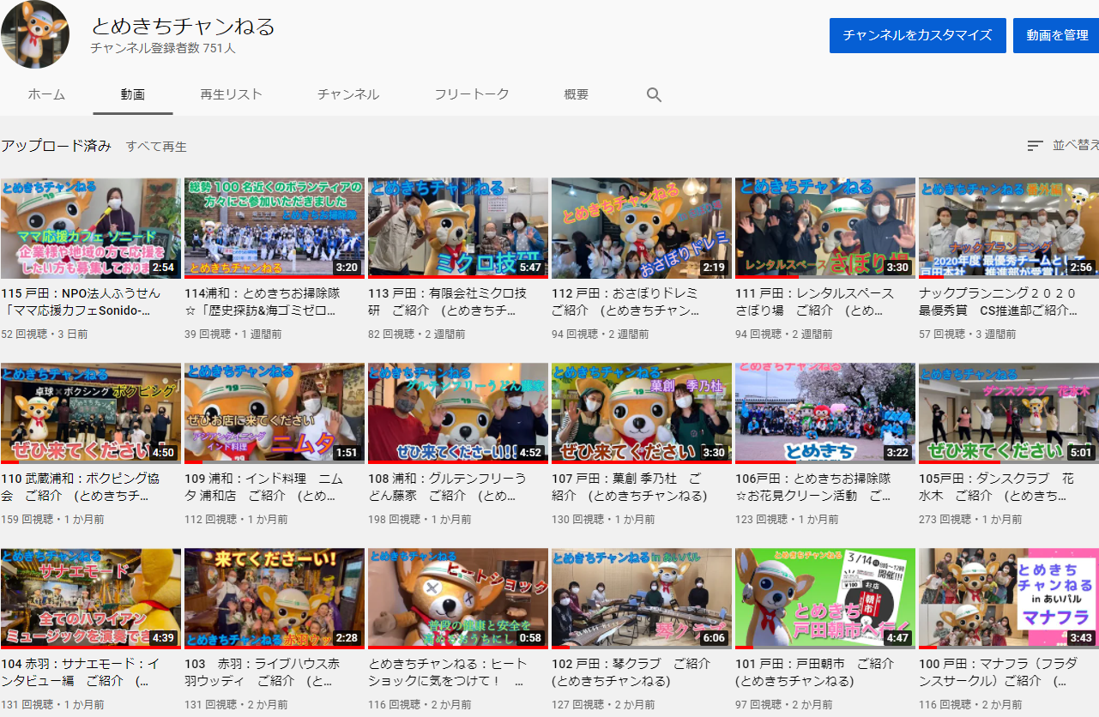Switch to the ホーム tab

tap(46, 94)
